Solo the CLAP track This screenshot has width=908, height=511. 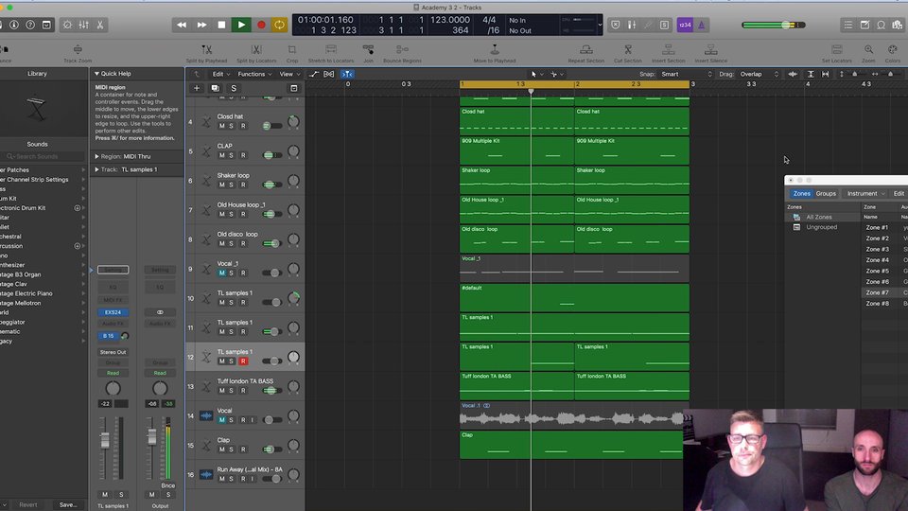(231, 155)
